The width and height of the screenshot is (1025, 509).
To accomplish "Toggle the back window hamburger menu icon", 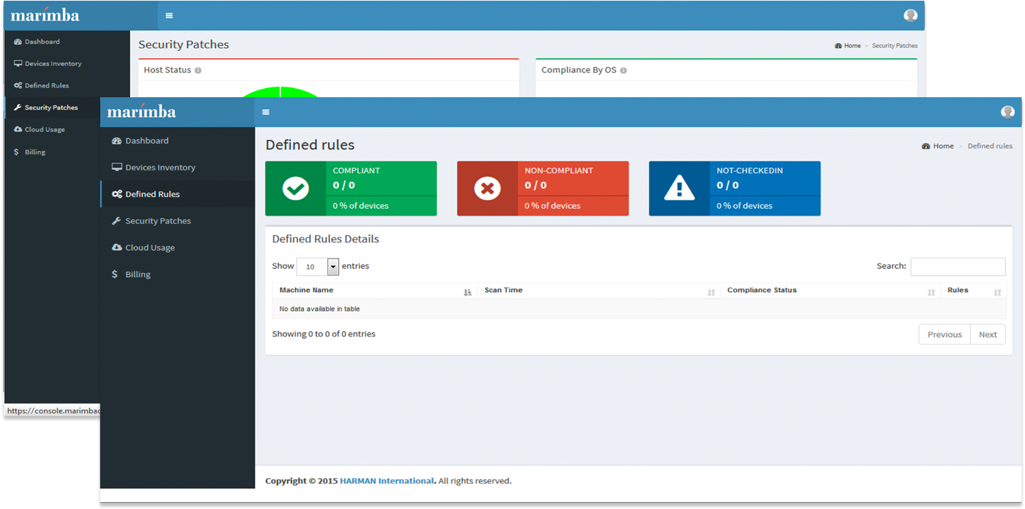I will [x=169, y=16].
